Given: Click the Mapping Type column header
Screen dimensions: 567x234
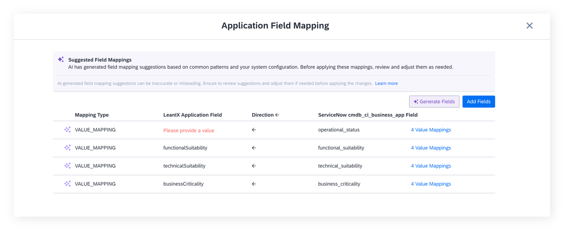Looking at the screenshot, I should 92,115.
